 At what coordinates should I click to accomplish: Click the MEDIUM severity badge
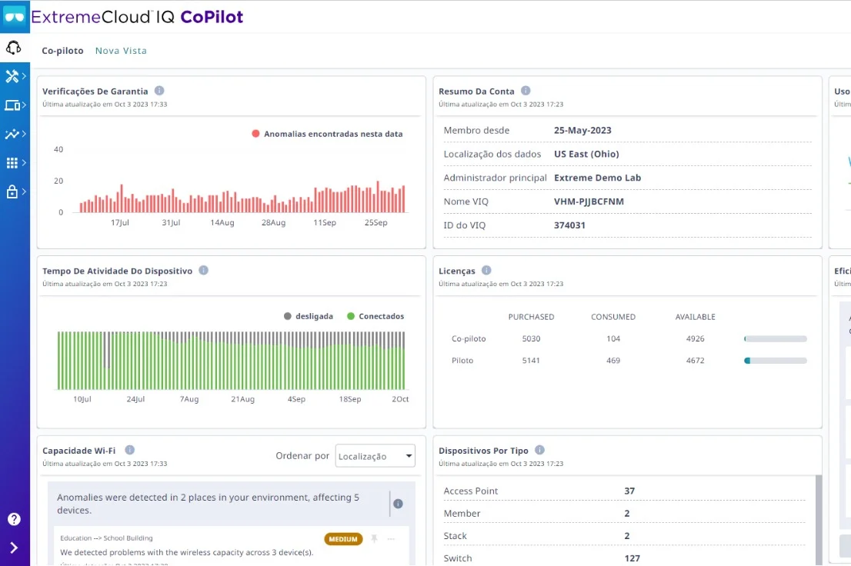(x=343, y=539)
